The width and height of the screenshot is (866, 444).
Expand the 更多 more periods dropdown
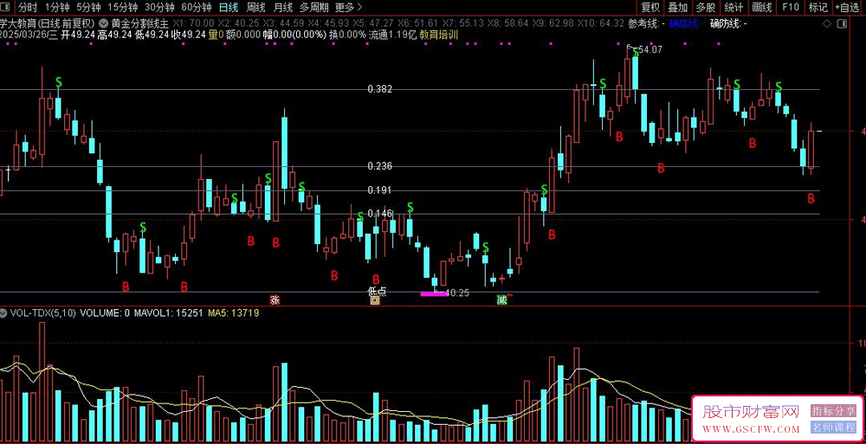[348, 7]
